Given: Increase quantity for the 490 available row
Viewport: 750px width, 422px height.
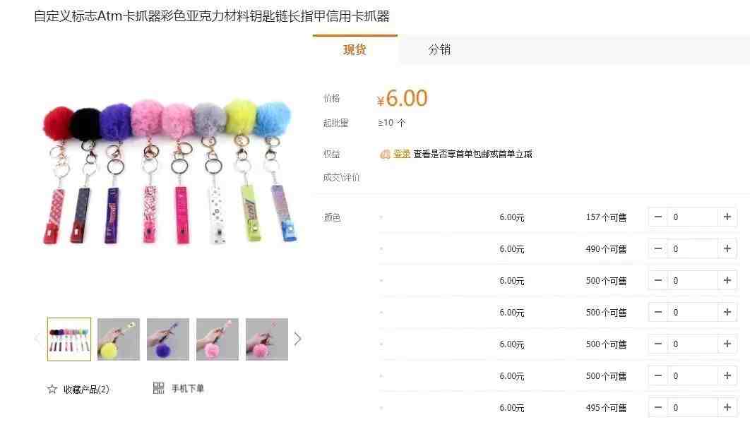Looking at the screenshot, I should click(727, 248).
